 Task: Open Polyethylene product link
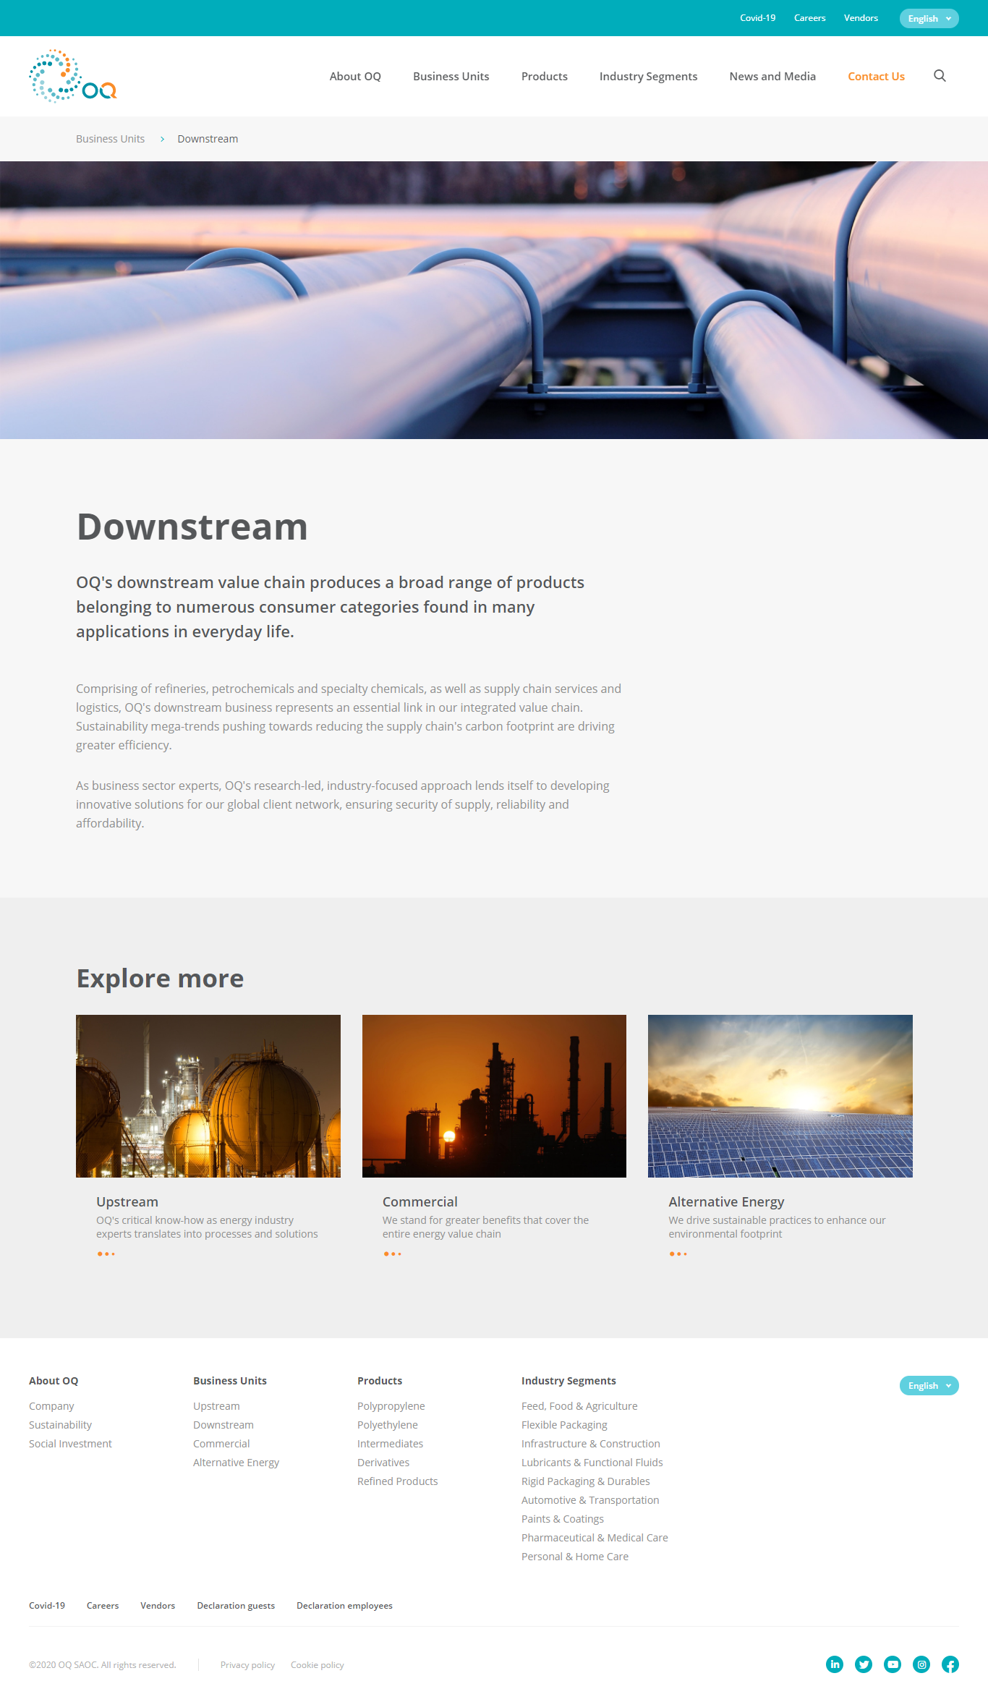pos(388,1425)
